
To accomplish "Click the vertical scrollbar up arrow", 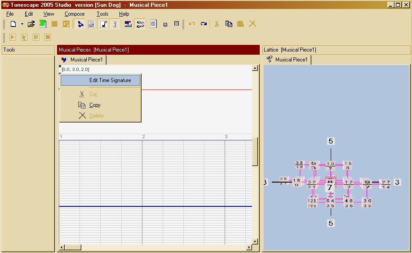I will (x=255, y=68).
